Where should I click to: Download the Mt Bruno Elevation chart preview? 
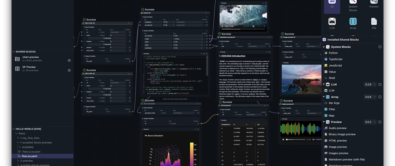point(196,129)
